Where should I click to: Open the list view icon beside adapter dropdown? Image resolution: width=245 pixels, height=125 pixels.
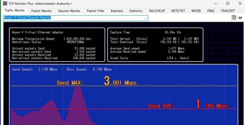(234, 18)
